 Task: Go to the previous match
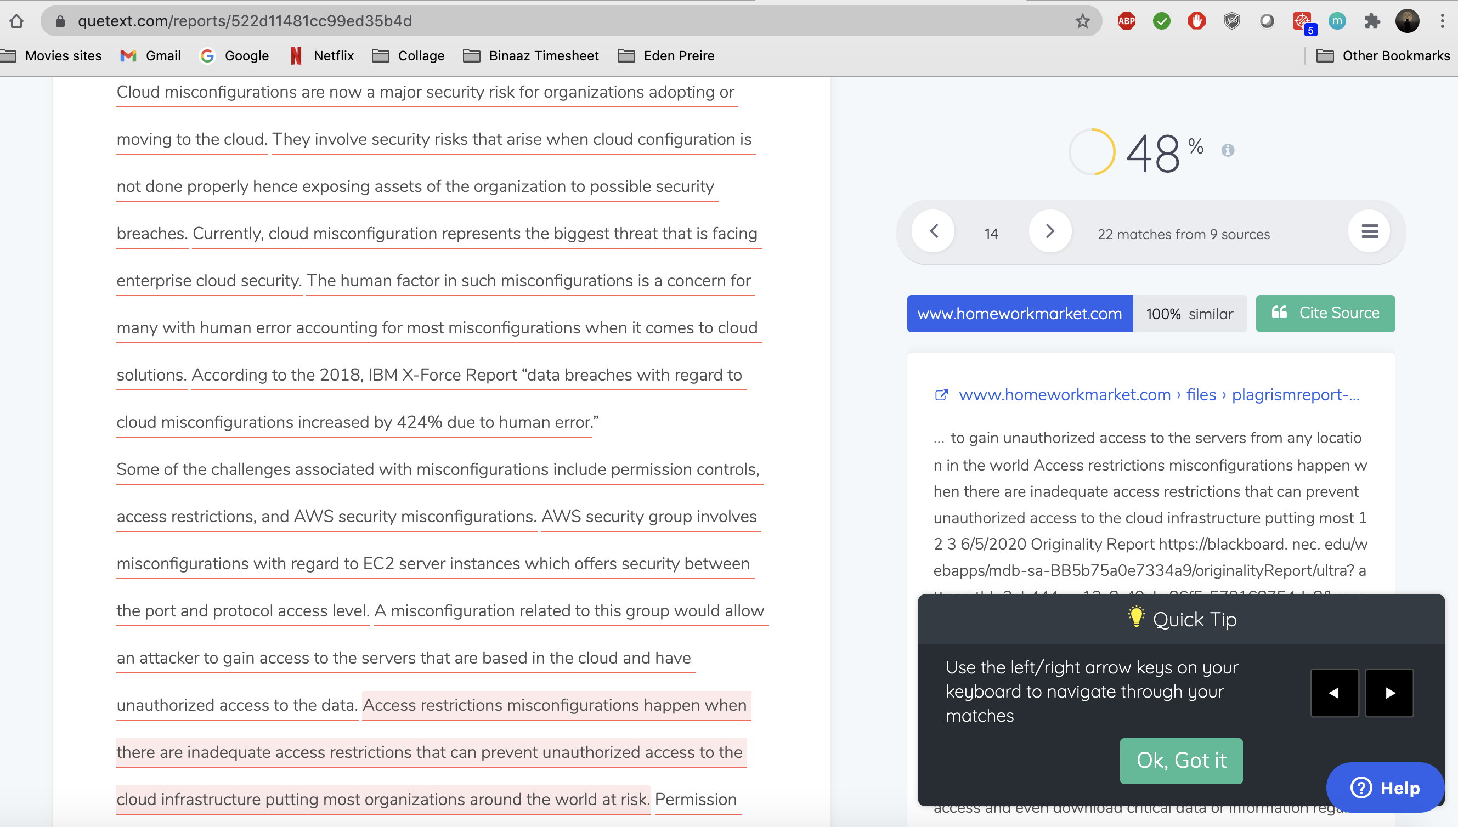(x=933, y=231)
